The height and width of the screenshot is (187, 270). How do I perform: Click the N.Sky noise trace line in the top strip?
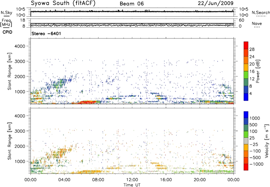(x=132, y=11)
